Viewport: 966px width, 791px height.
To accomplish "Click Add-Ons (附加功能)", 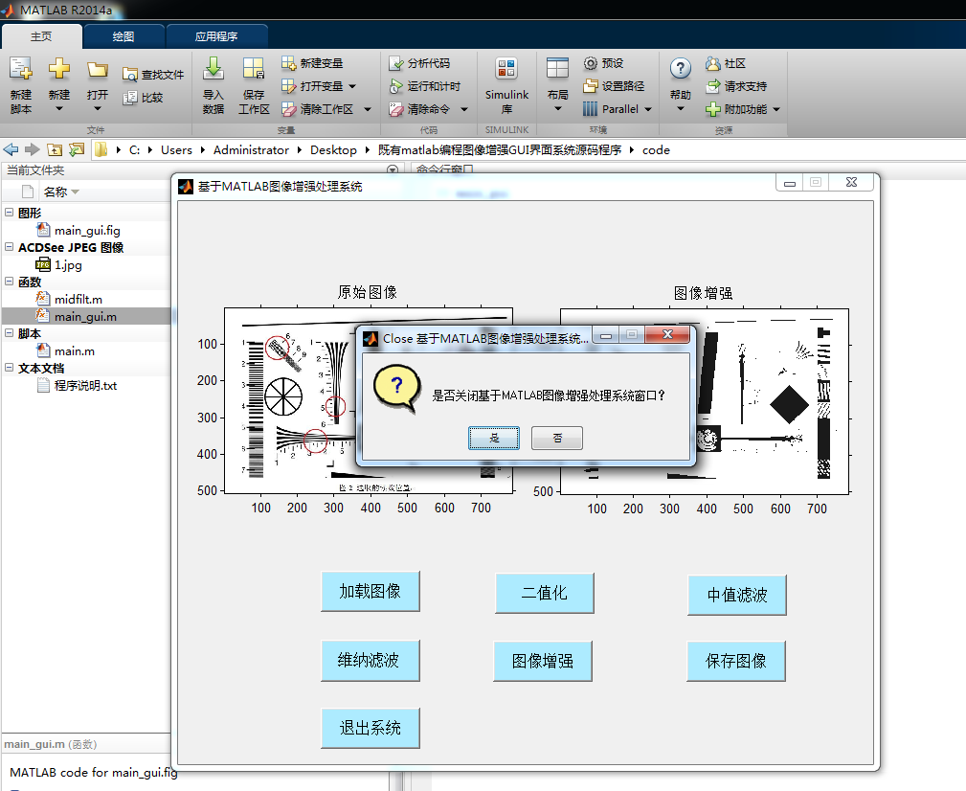I will [736, 109].
